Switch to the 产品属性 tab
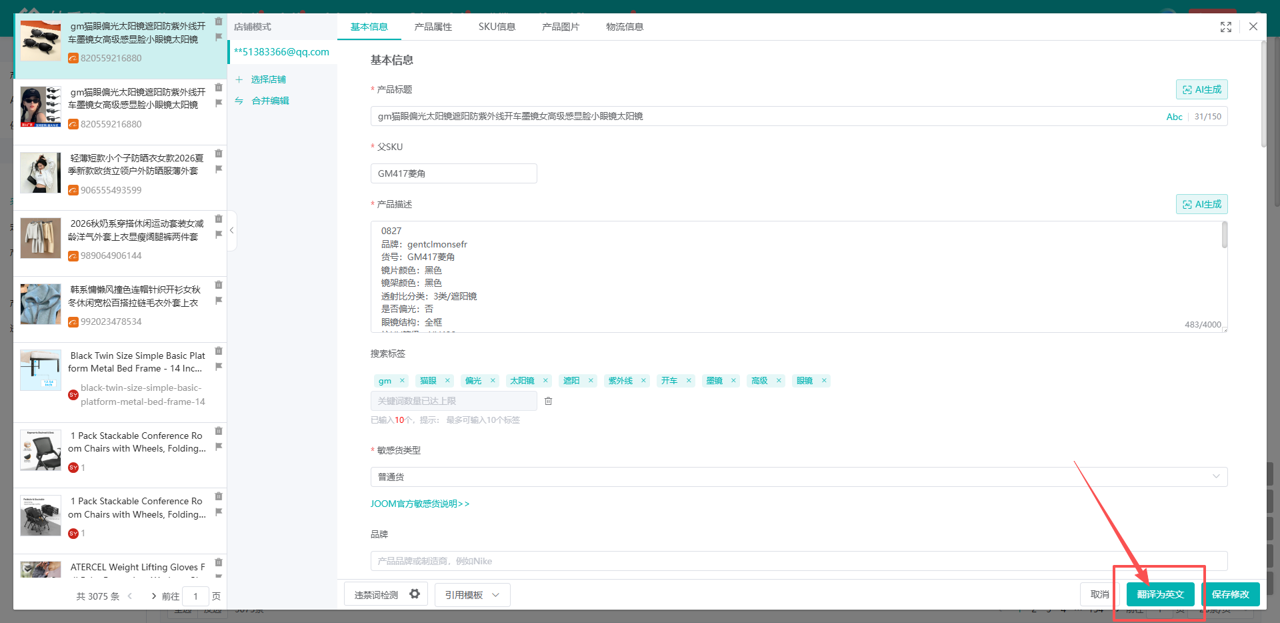 pos(433,27)
